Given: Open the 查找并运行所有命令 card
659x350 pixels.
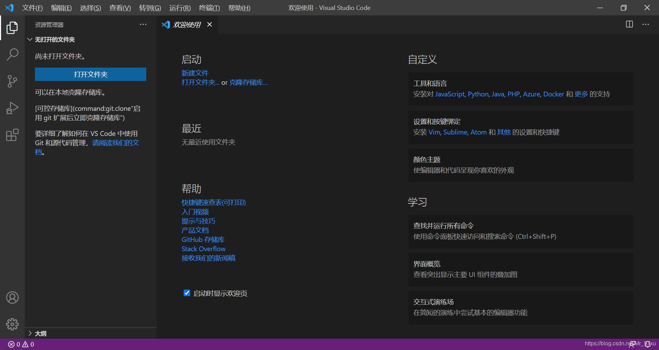Looking at the screenshot, I should (x=521, y=231).
